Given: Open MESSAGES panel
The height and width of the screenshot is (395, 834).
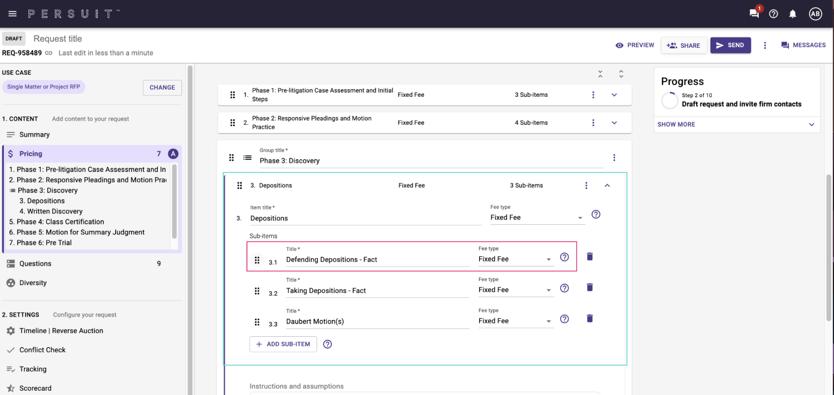Looking at the screenshot, I should (x=804, y=45).
